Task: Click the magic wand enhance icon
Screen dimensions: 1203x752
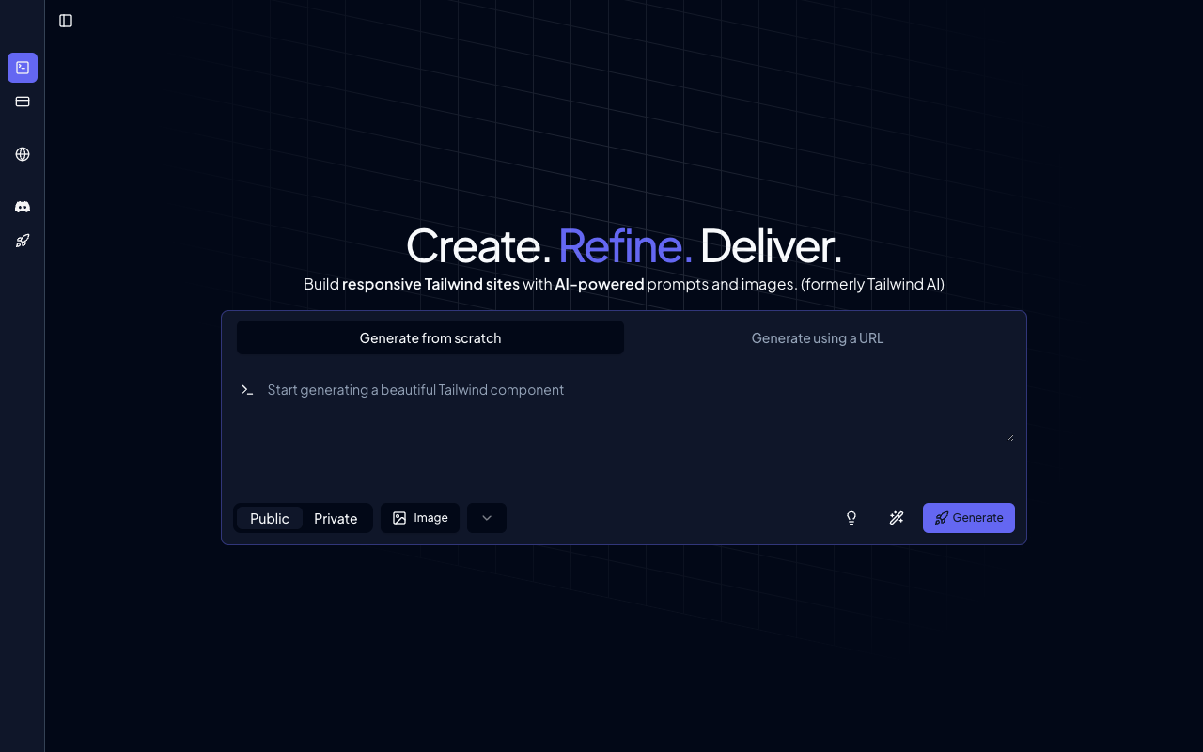Action: click(897, 518)
